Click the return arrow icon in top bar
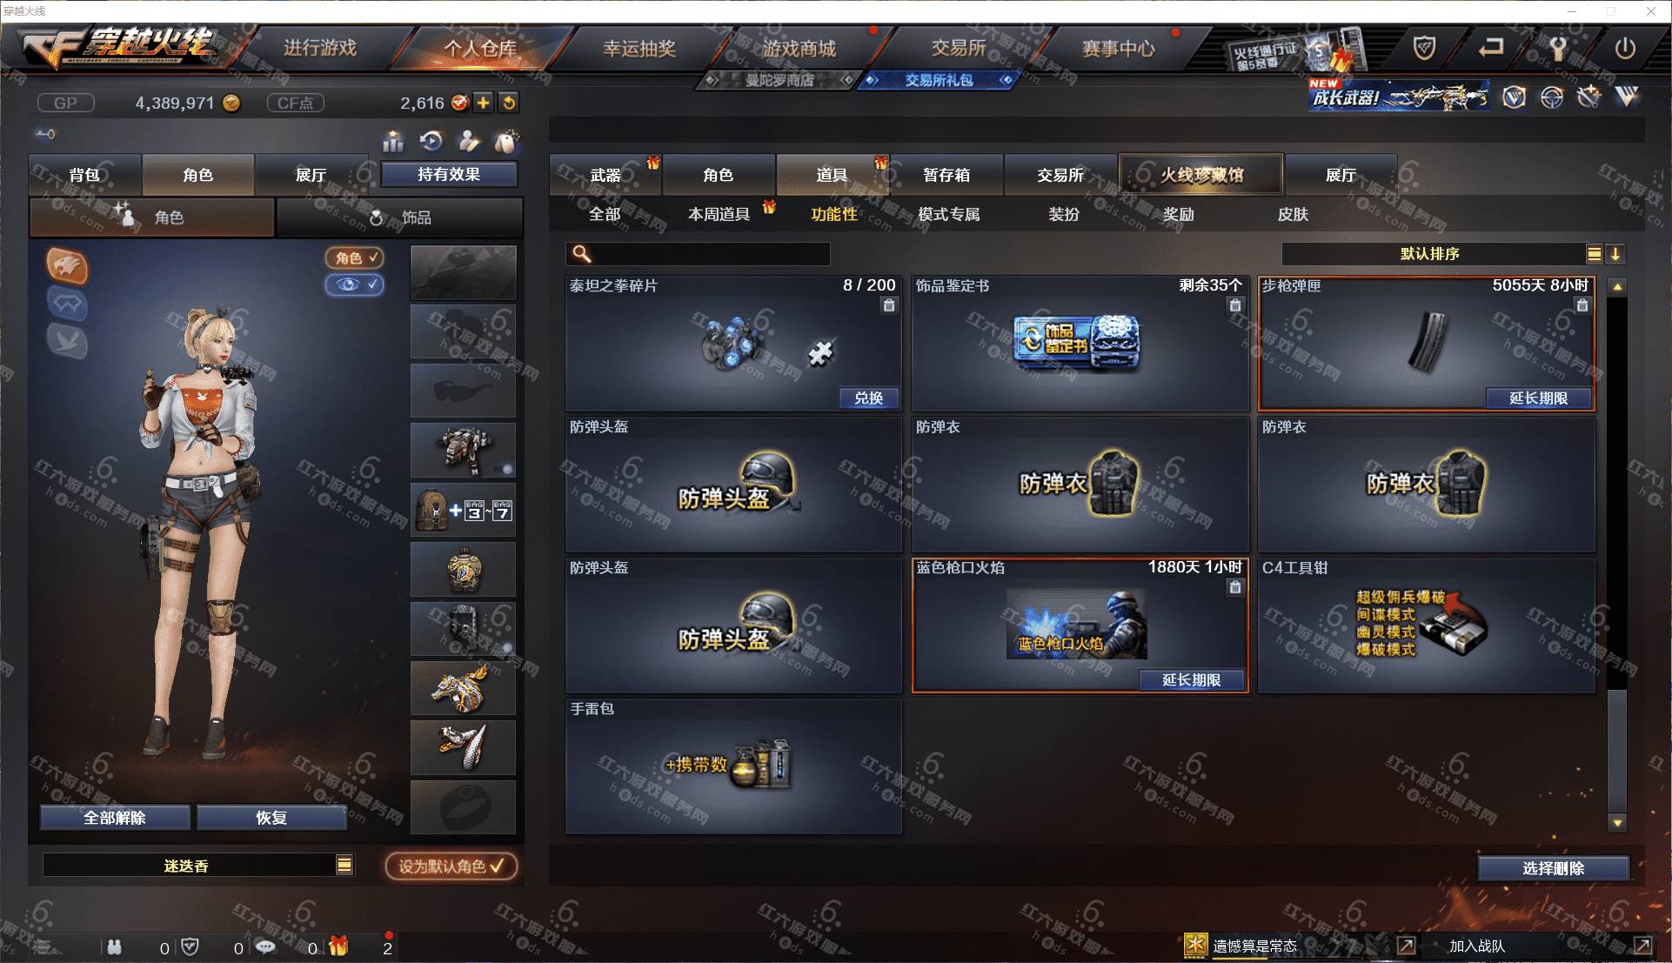This screenshot has width=1672, height=963. (x=1490, y=48)
